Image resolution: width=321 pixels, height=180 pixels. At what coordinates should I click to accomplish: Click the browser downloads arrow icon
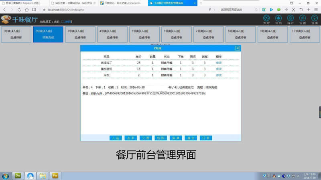286,9
